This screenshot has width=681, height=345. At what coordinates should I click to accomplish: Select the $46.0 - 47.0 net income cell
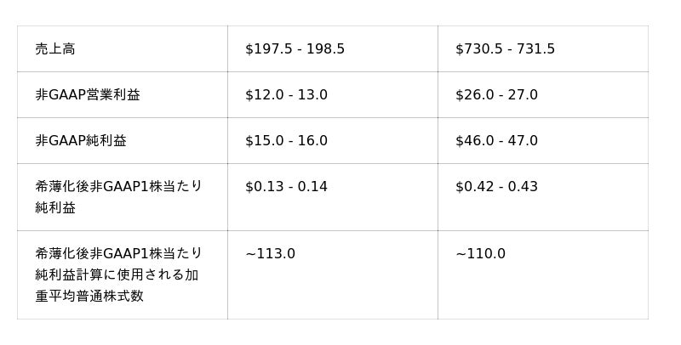[496, 141]
